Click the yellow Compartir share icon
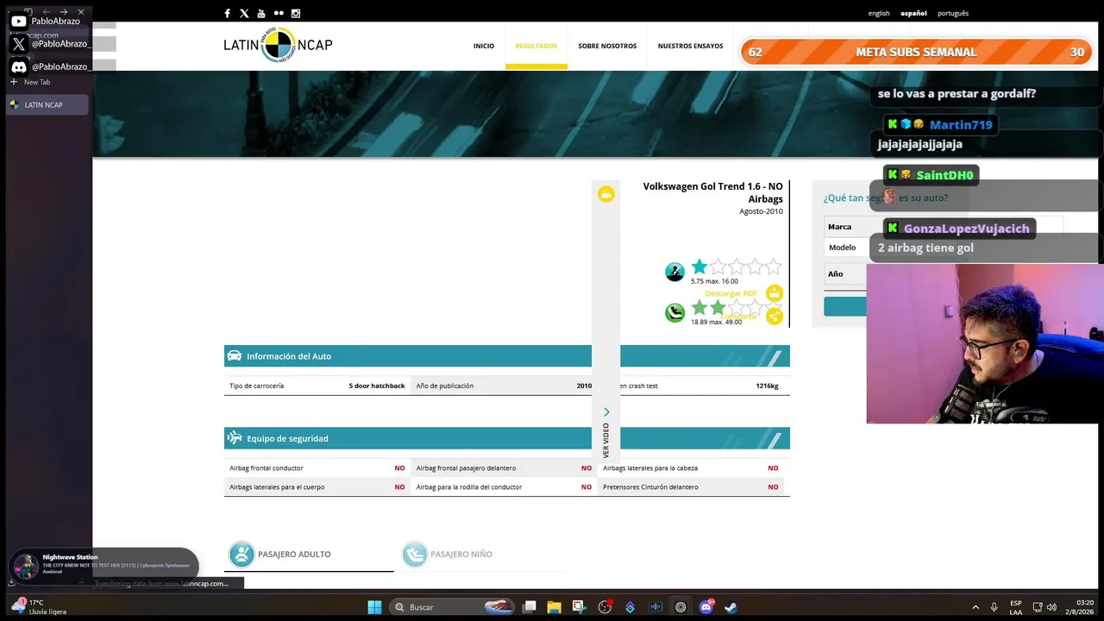Screen dimensions: 1104x621 [775, 317]
